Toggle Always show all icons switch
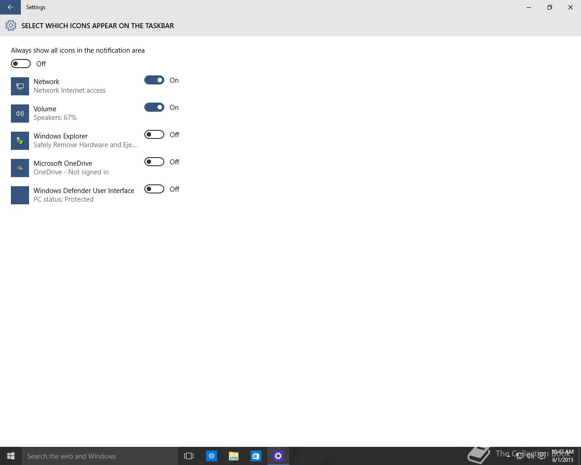Image resolution: width=581 pixels, height=465 pixels. pyautogui.click(x=21, y=64)
